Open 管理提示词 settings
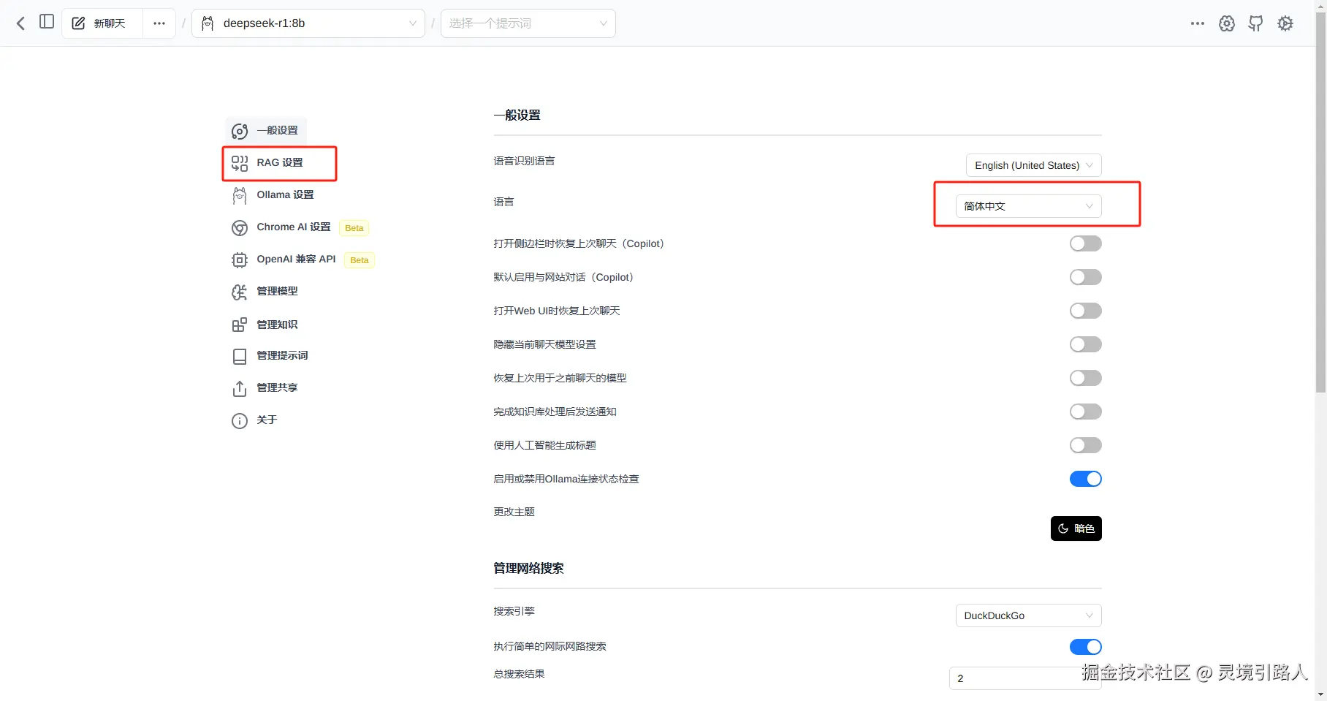1327x701 pixels. tap(283, 356)
